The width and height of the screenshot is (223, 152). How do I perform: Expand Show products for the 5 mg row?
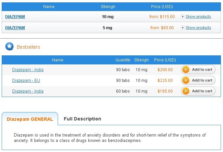198,28
